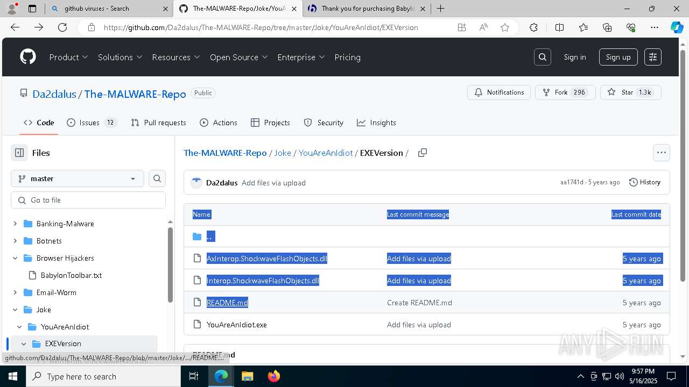
Task: Open the Pull requests tab
Action: (158, 123)
